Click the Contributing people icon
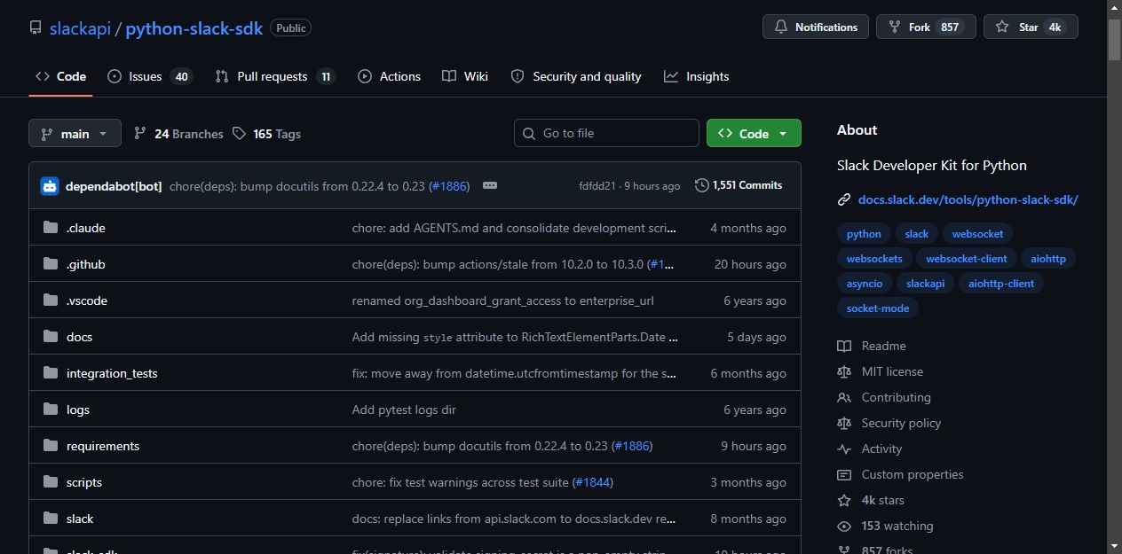The image size is (1122, 554). tap(844, 397)
